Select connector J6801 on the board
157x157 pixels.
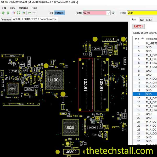pos(109,39)
